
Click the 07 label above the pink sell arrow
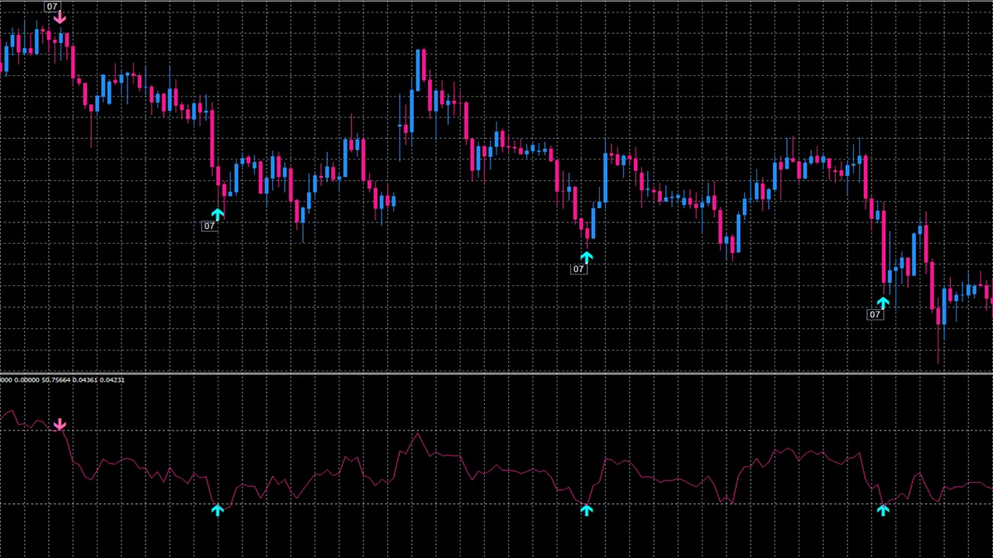coord(53,6)
